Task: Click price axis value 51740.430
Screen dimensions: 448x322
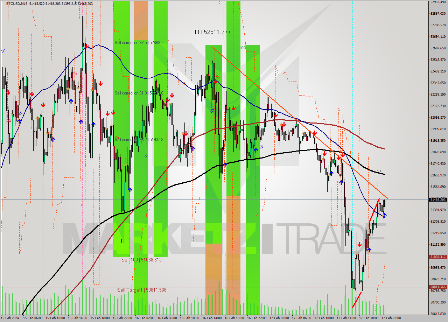Action: click(x=438, y=164)
